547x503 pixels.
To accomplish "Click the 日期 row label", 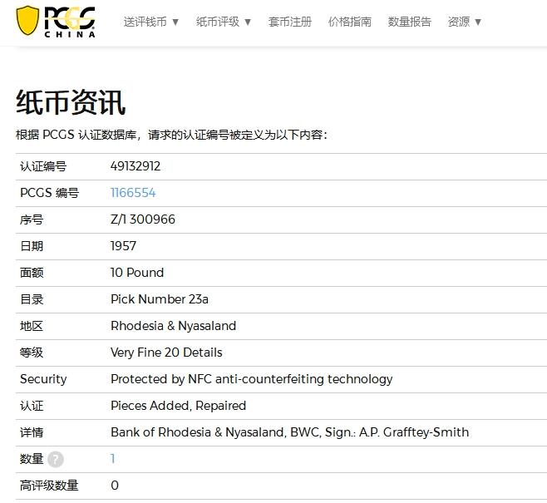I will click(32, 246).
